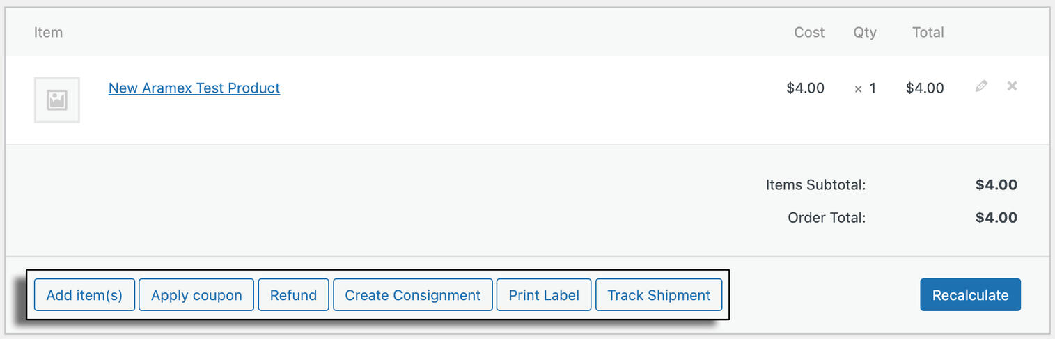The width and height of the screenshot is (1055, 339).
Task: Open the New Aramex Test Product link
Action: tap(194, 88)
